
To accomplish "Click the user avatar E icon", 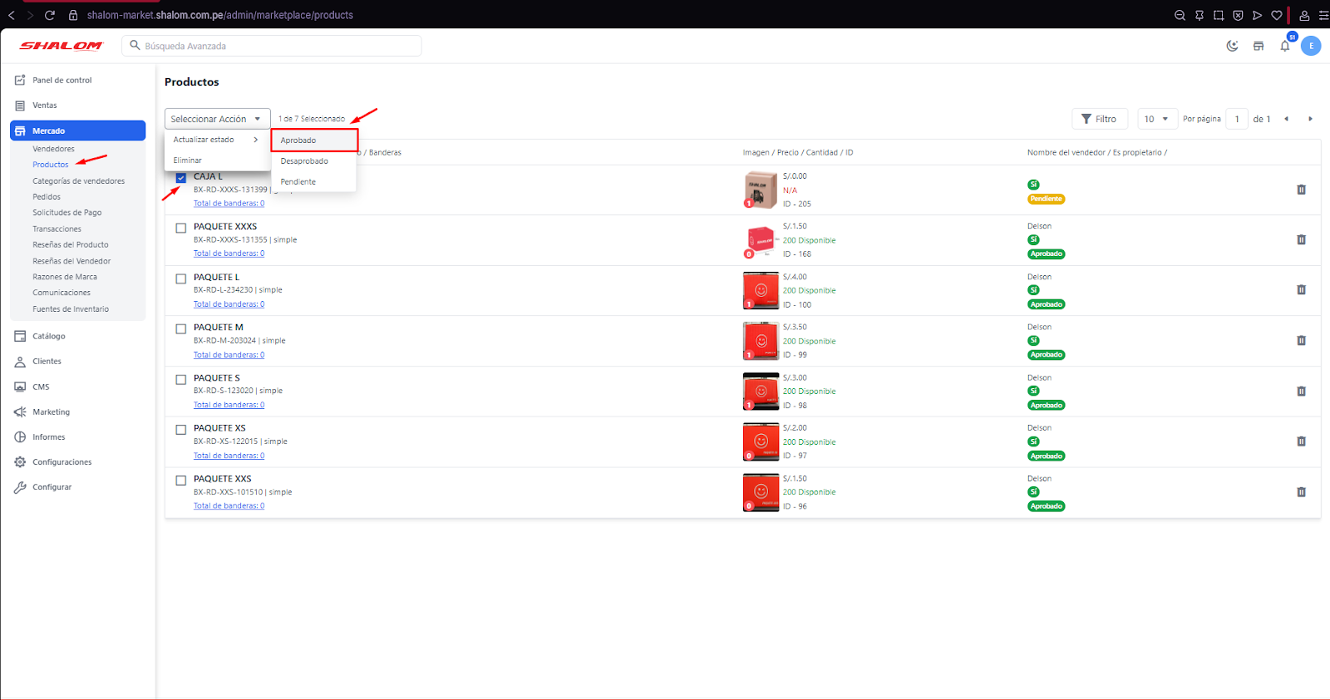I will click(1311, 46).
